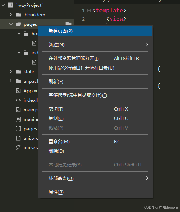Click the 1wzyProject1 project icon
This screenshot has height=212, width=180.
(x=10, y=5)
